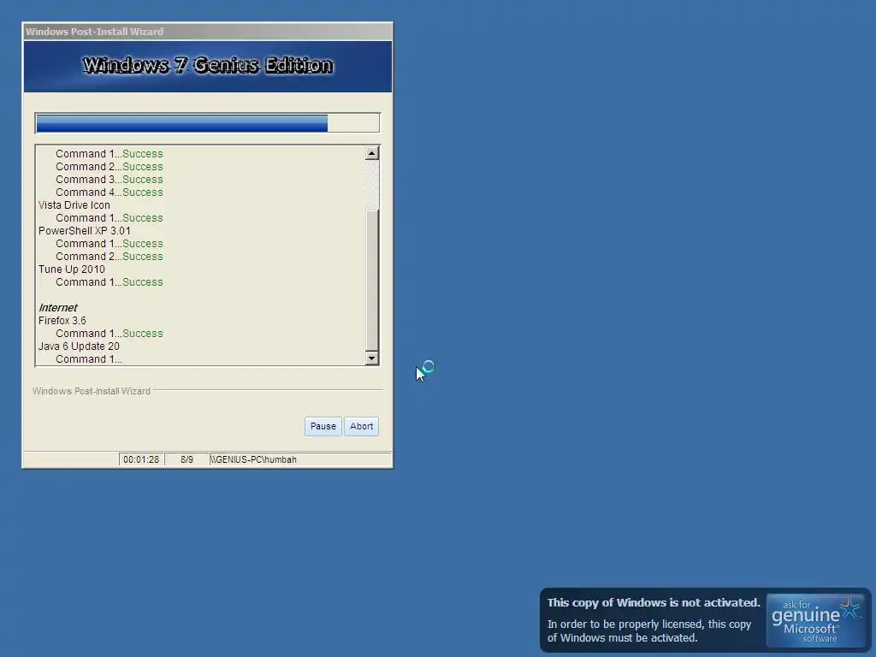Abort the post-install wizard
The height and width of the screenshot is (657, 876).
pyautogui.click(x=361, y=426)
